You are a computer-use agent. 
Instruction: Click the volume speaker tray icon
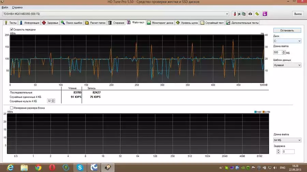(x=275, y=168)
